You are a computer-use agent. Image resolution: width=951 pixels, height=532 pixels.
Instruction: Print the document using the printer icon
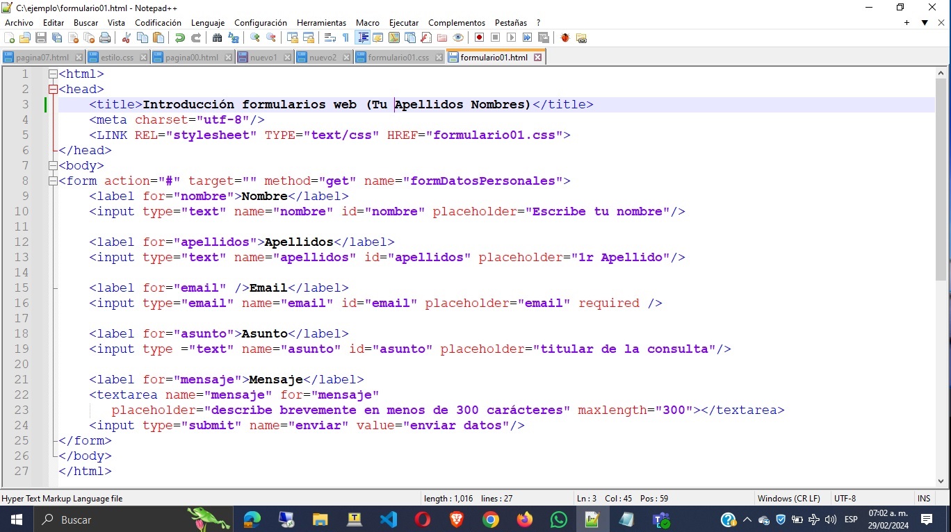(x=105, y=38)
